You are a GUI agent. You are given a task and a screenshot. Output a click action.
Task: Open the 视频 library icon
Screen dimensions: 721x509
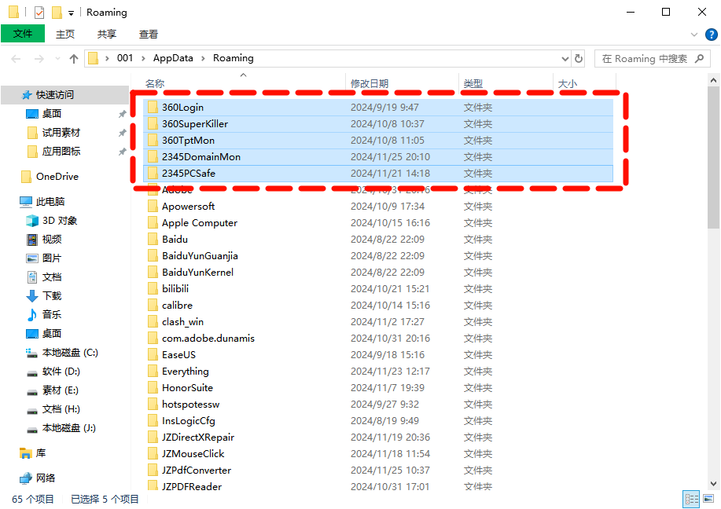pos(32,240)
